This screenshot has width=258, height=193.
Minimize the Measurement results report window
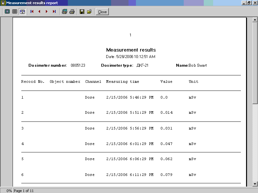pos(244,3)
